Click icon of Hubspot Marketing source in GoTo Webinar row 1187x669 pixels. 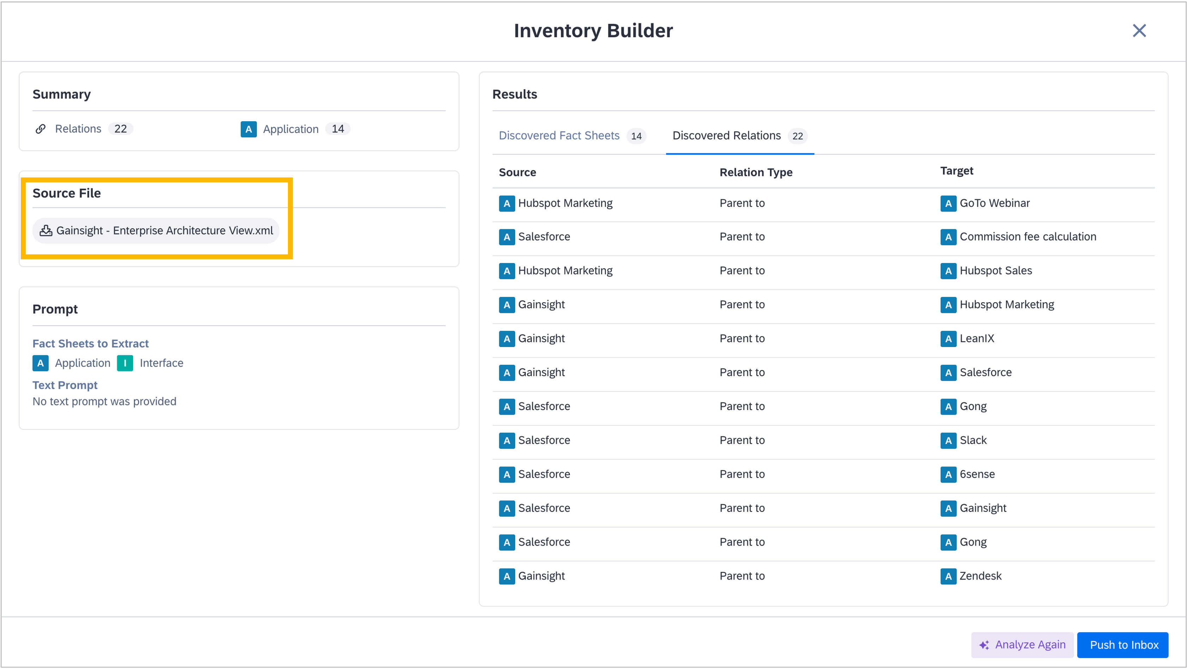pyautogui.click(x=507, y=203)
